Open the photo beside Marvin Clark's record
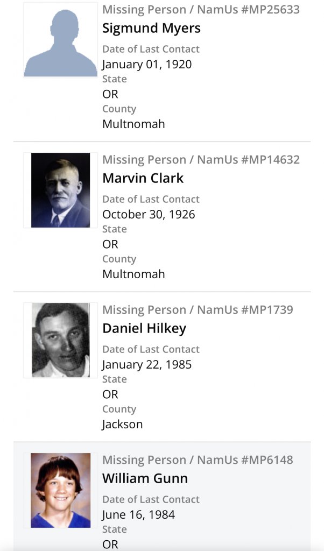Screen dimensions: 324x551 pyautogui.click(x=60, y=190)
